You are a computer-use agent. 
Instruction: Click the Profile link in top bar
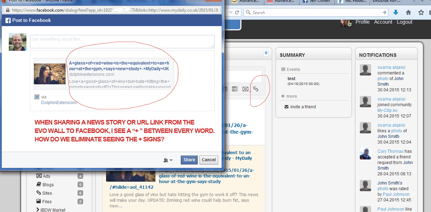pos(363,22)
